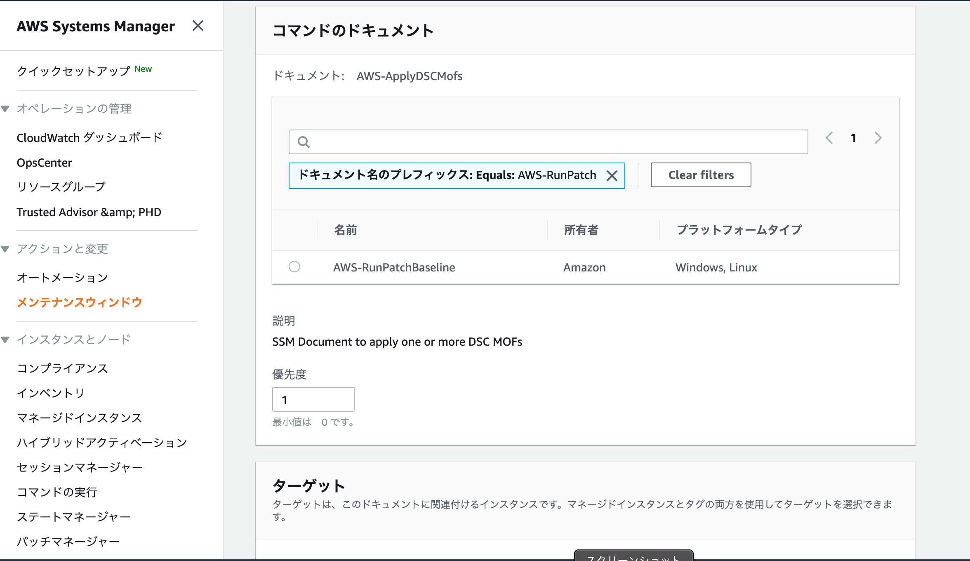Sort by the 名前 column header

345,230
